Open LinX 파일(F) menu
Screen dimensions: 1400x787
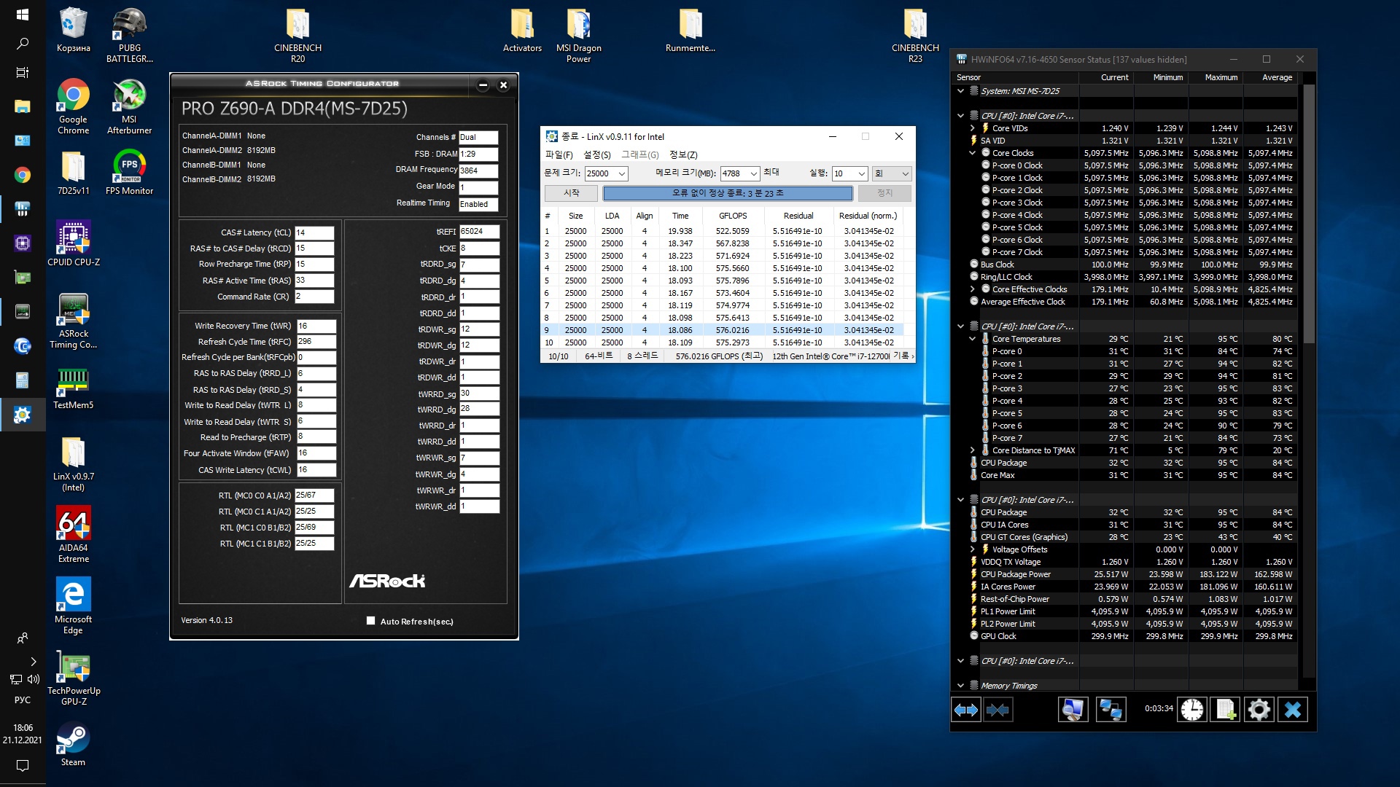[559, 154]
